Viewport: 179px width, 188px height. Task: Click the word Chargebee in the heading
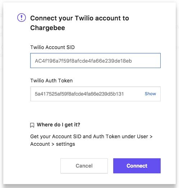[x=47, y=28]
